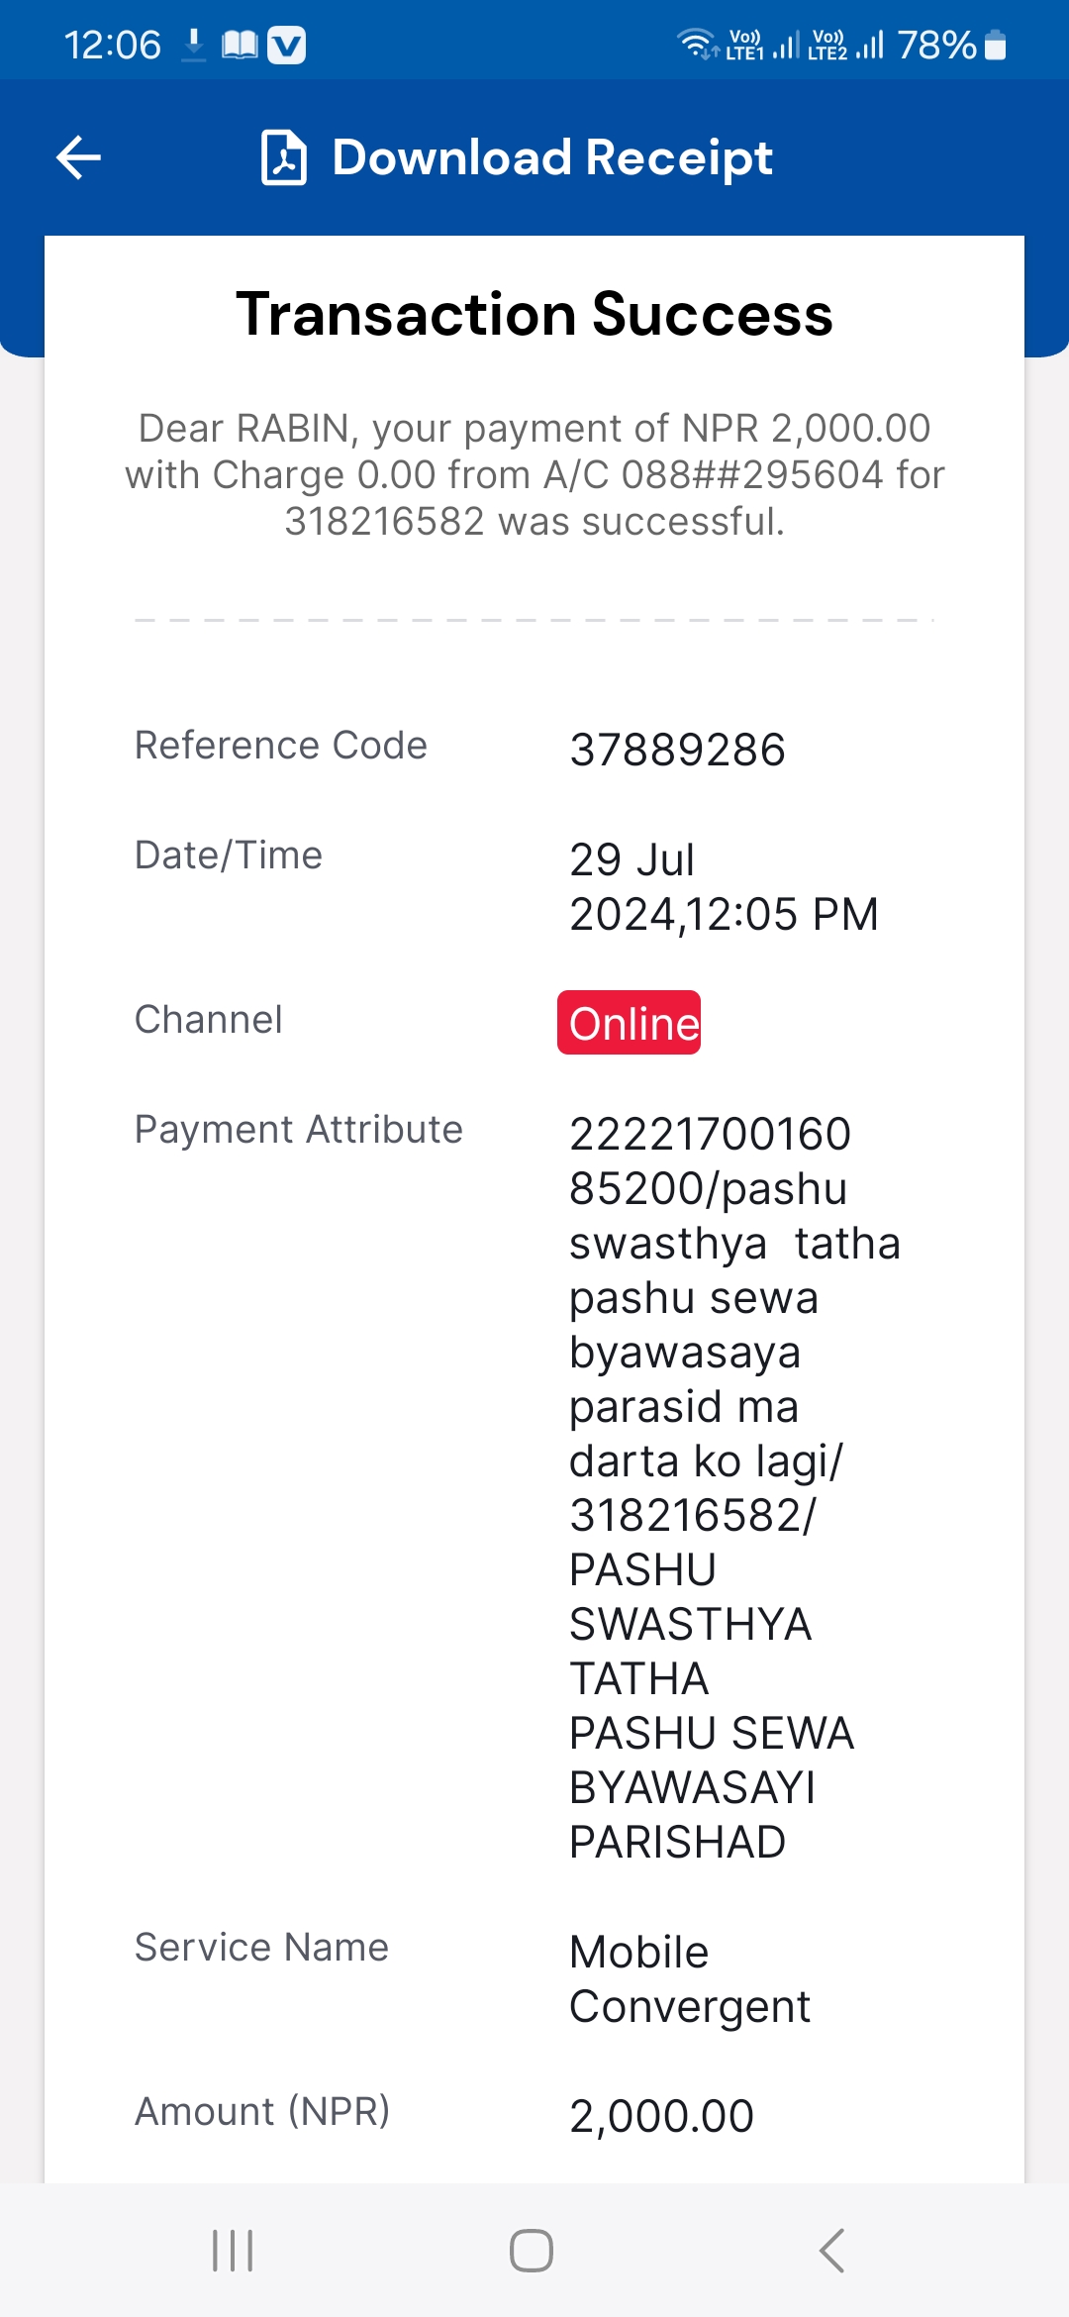Tap the download status bar icon
This screenshot has height=2317, width=1069.
(x=194, y=45)
